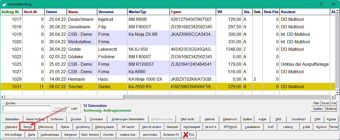Open the Historie button
The image size is (340, 140).
pyautogui.click(x=209, y=119)
